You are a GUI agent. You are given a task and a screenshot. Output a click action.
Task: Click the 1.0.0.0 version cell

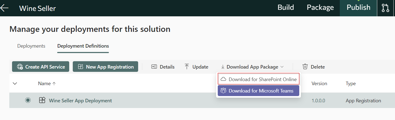[x=318, y=100]
